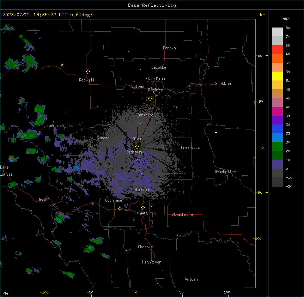Click the asterisk marker near Limestone
304x297 pixels.
point(54,122)
